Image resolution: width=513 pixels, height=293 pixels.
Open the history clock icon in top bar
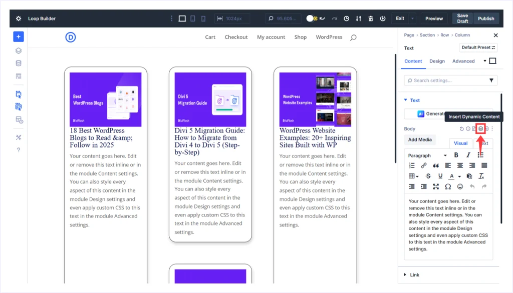point(346,18)
